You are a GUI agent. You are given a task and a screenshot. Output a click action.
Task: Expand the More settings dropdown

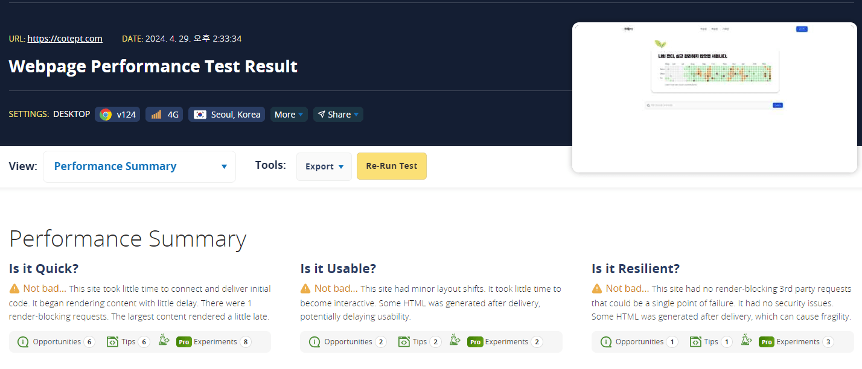(x=289, y=115)
